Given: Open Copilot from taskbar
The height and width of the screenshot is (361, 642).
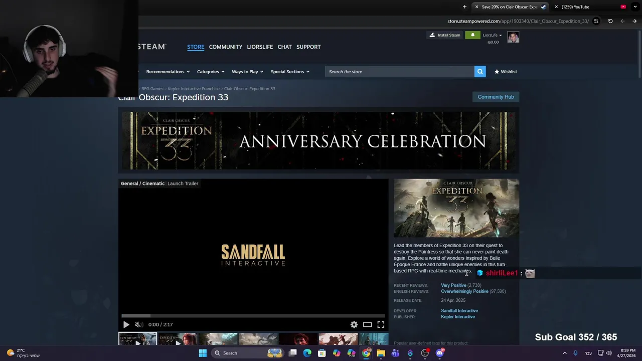Looking at the screenshot, I should coord(337,353).
